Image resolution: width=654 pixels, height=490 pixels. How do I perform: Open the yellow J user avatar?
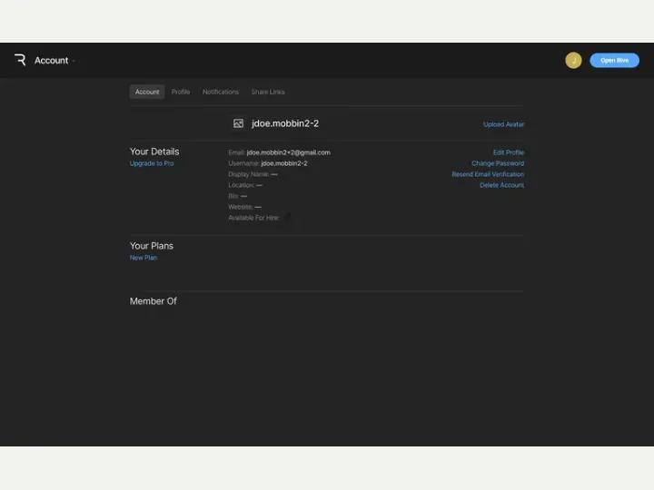tap(573, 61)
